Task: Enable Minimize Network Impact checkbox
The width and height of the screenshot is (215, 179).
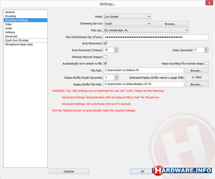Action: [105, 57]
